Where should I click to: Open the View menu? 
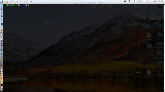tap(21, 1)
